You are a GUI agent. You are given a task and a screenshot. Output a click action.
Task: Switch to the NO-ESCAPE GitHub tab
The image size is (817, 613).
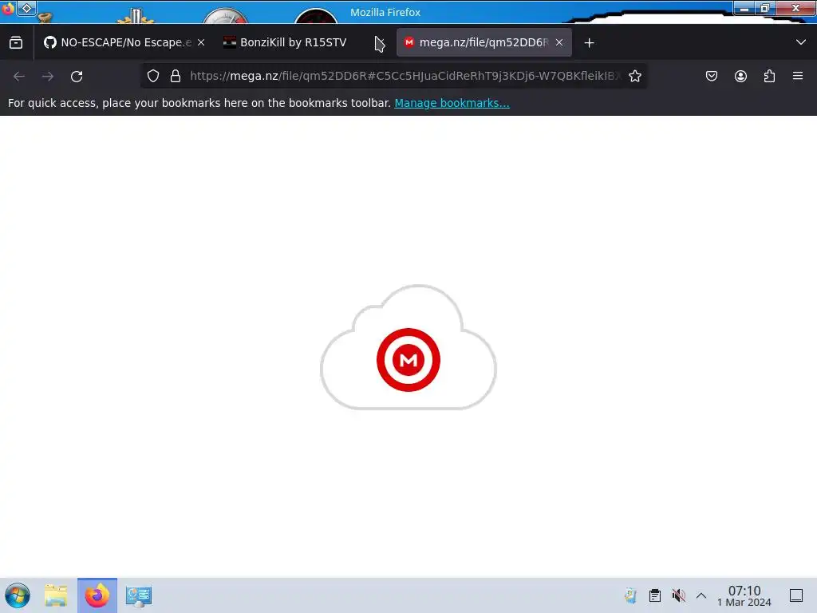click(124, 42)
